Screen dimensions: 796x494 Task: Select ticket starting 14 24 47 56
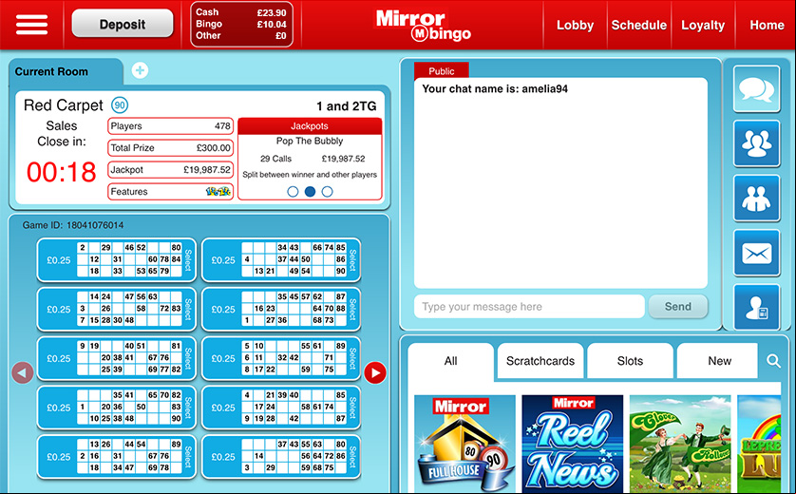117,309
